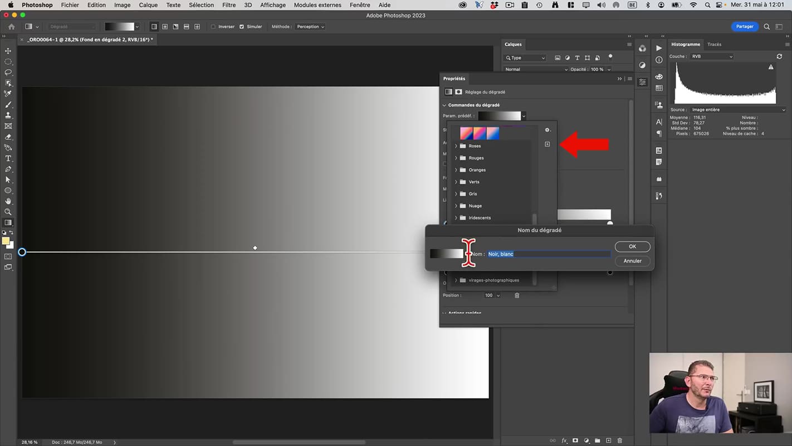Select the Pen tool
This screenshot has width=792, height=446.
pos(8,169)
